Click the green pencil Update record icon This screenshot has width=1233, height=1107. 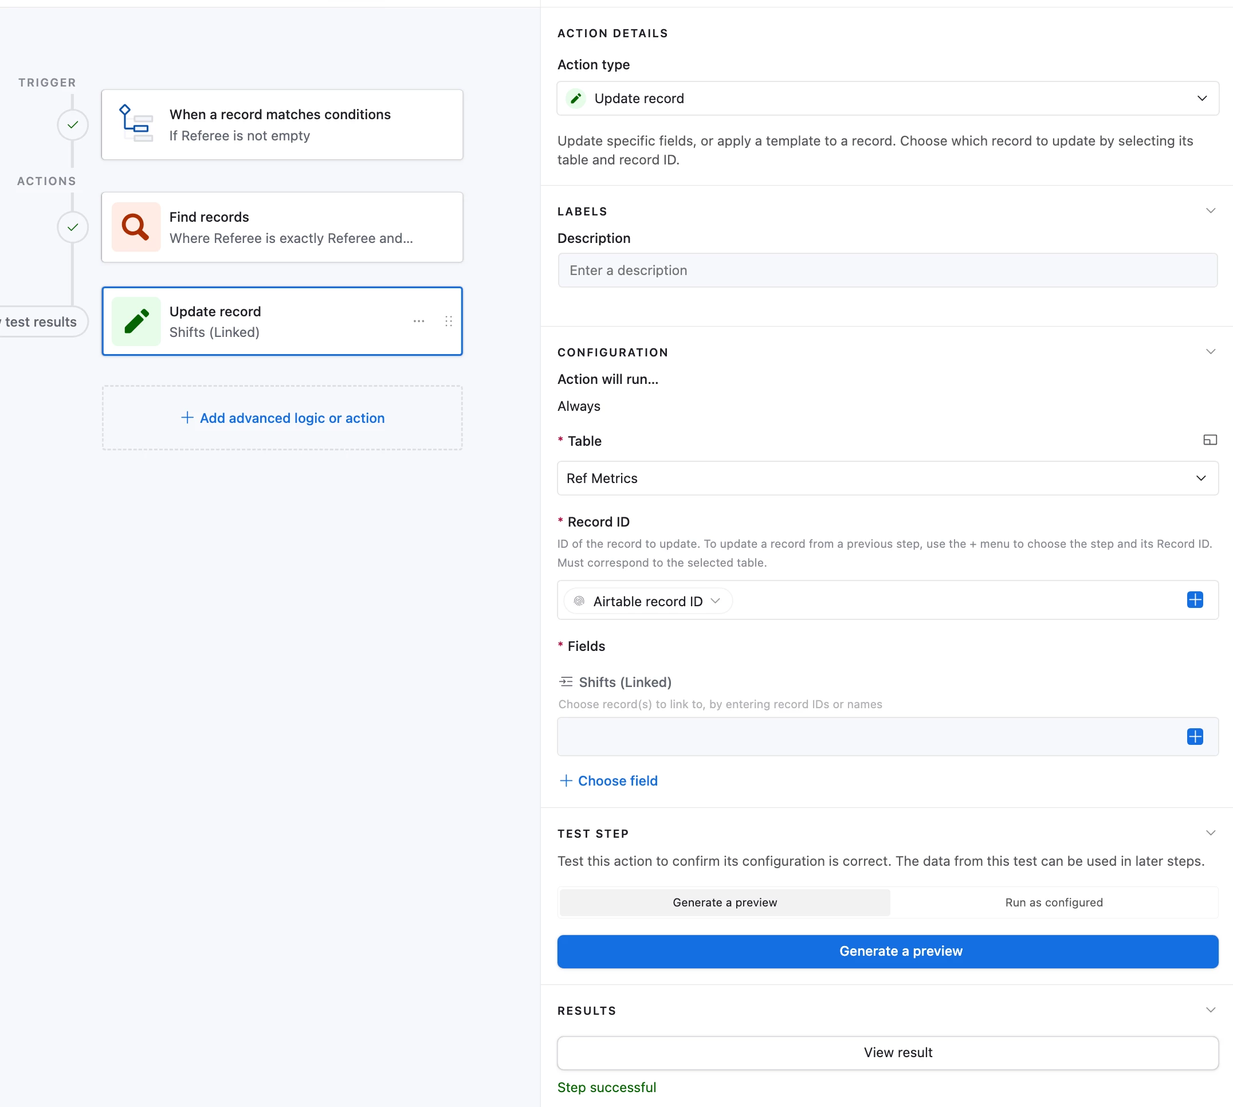pos(136,321)
